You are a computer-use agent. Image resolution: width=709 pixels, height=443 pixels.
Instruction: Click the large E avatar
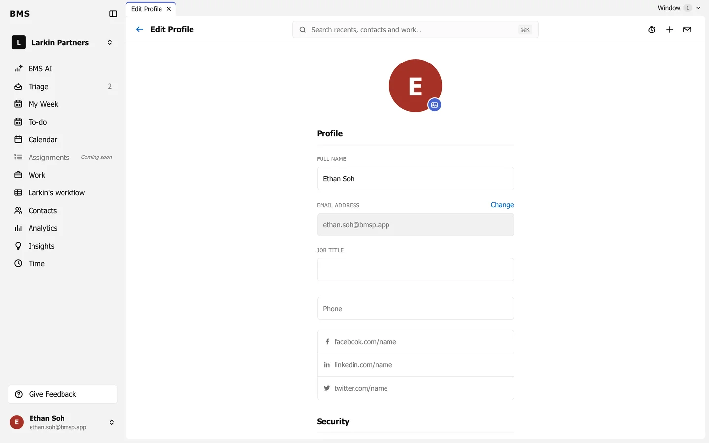tap(416, 86)
